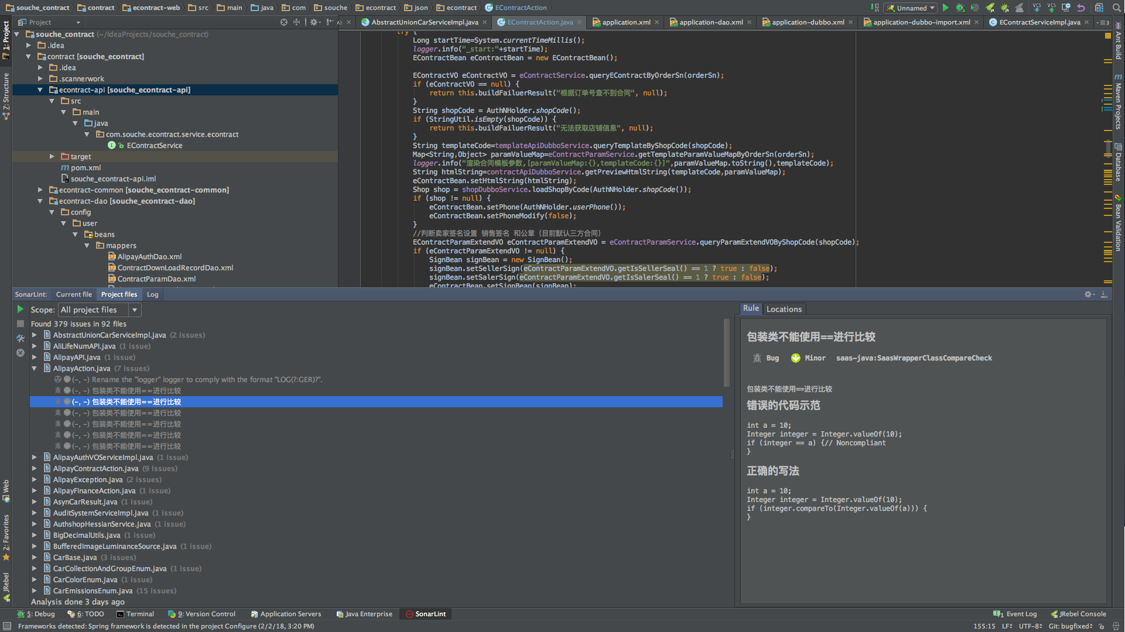The width and height of the screenshot is (1125, 632).
Task: Toggle the 6: TODO tool window
Action: coord(86,614)
